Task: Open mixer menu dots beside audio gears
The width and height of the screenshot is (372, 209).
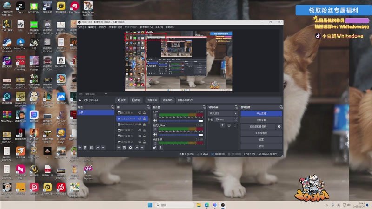Action: click(161, 148)
